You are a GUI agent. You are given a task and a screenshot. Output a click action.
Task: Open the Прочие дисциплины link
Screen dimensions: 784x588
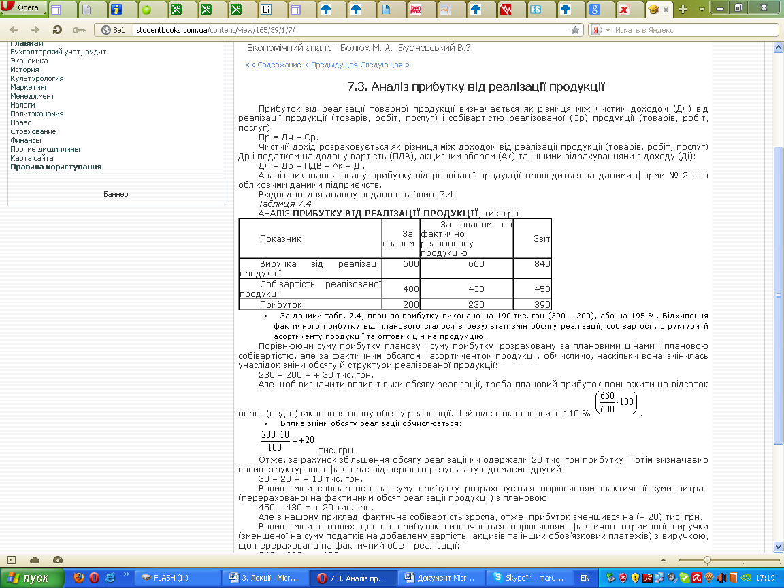click(45, 149)
